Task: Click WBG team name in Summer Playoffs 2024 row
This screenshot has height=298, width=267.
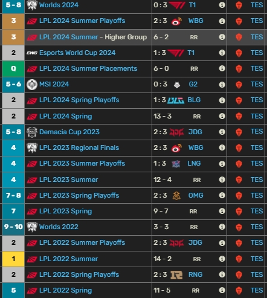Action: [196, 21]
